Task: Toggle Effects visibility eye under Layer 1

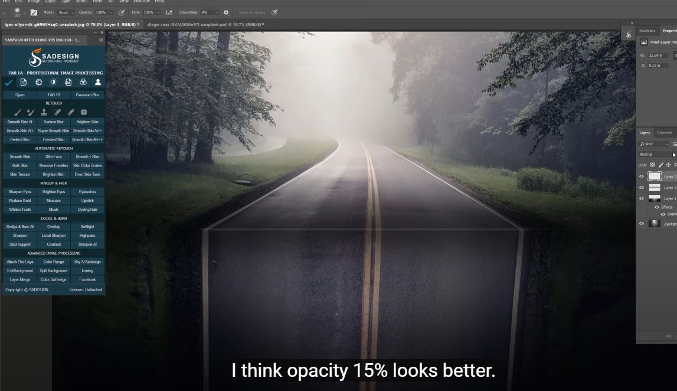Action: (x=657, y=207)
